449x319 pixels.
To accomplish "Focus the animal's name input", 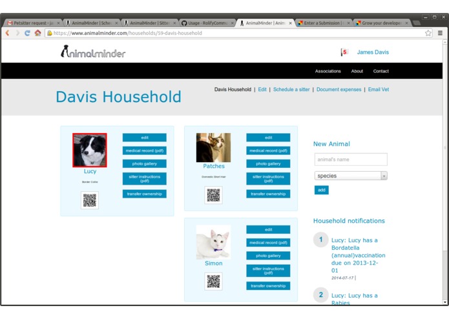I will coord(351,159).
